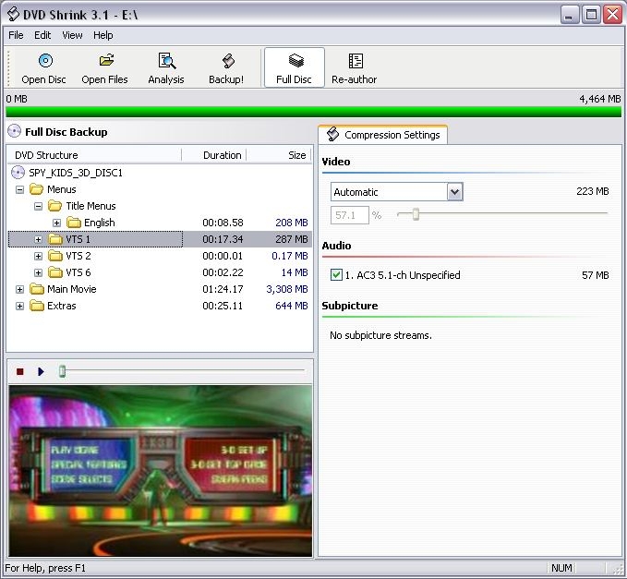Viewport: 627px width, 579px height.
Task: Click the 57.1 percent input field
Action: (x=349, y=215)
